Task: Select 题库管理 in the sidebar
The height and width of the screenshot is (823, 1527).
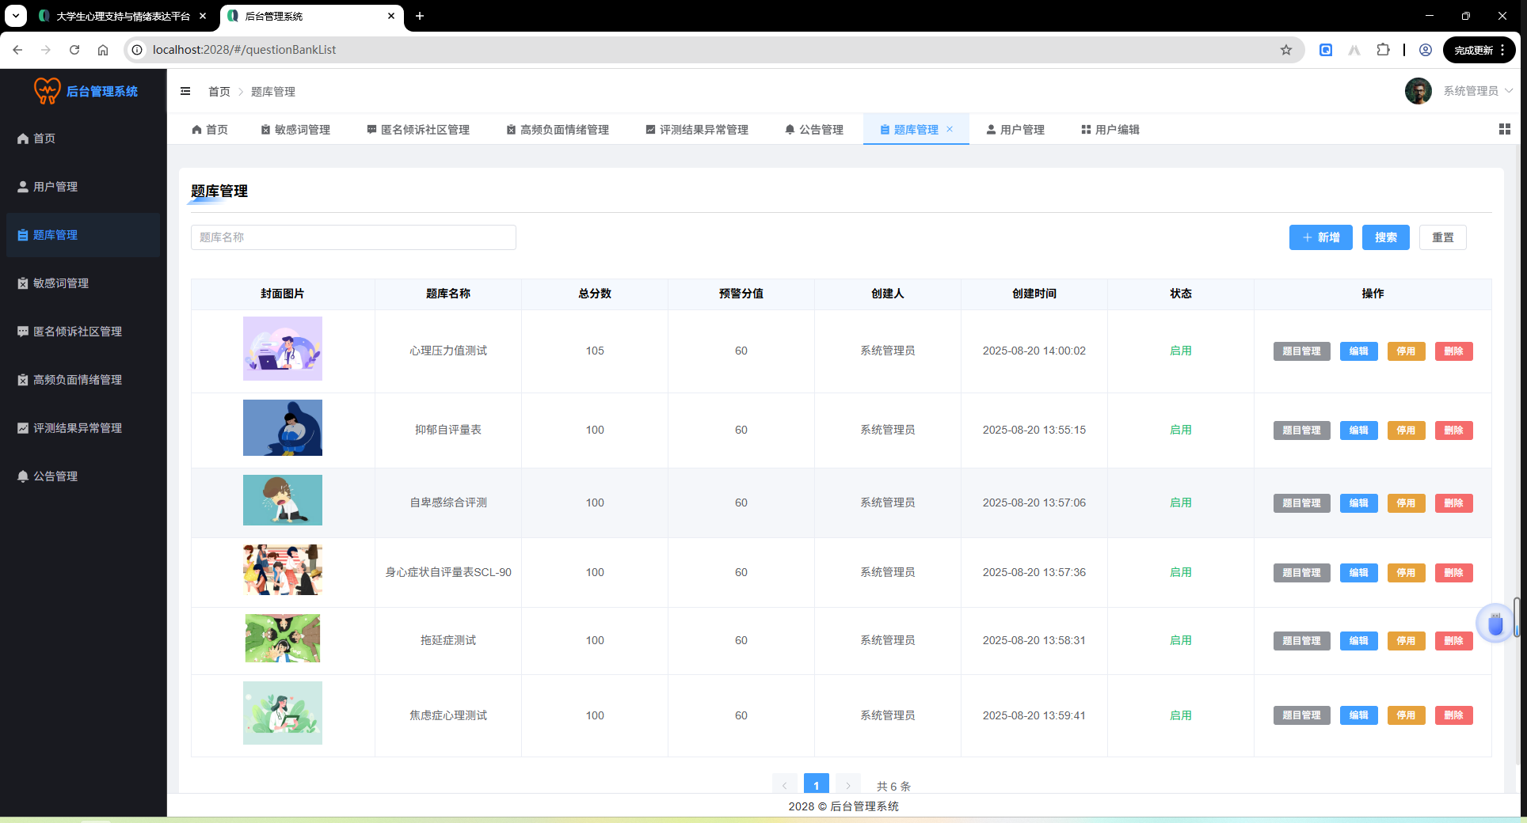Action: tap(83, 235)
